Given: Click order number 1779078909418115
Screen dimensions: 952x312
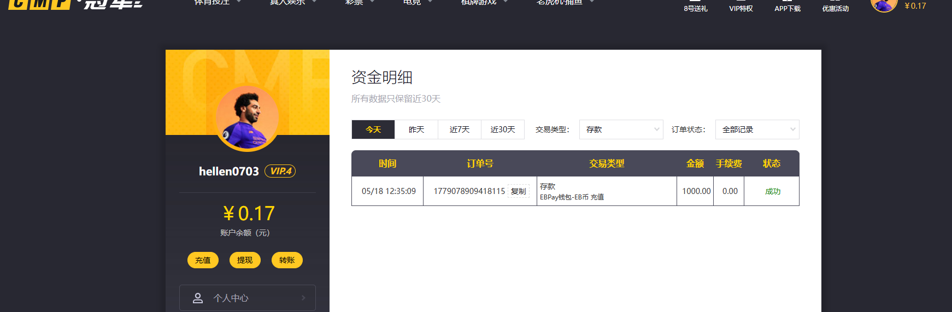Looking at the screenshot, I should [469, 191].
